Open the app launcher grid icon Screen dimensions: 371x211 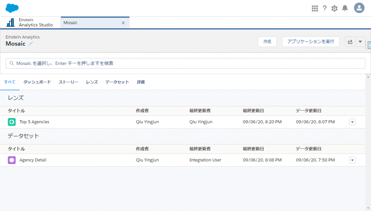click(315, 8)
